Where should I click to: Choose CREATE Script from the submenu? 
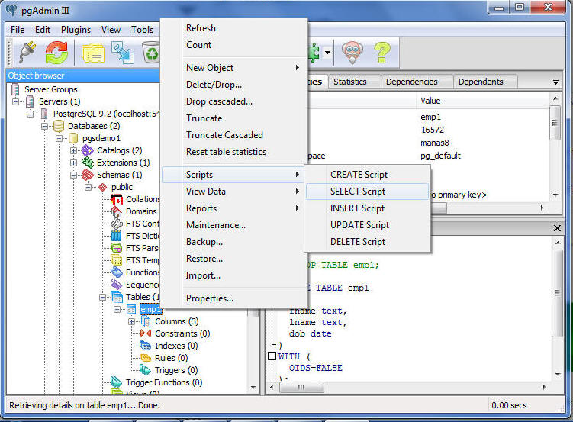coord(366,175)
